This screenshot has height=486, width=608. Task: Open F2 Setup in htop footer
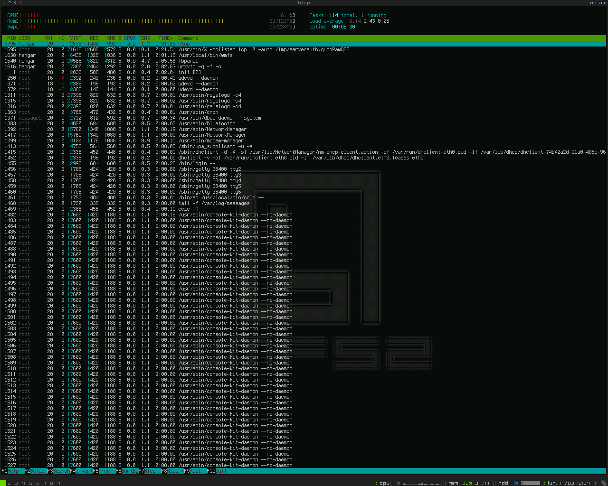click(x=35, y=471)
